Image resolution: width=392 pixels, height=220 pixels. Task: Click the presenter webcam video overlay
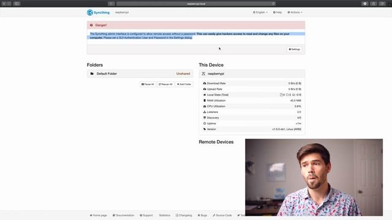click(x=314, y=177)
